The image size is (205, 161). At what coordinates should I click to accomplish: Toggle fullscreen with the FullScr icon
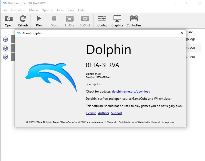[x=69, y=19]
